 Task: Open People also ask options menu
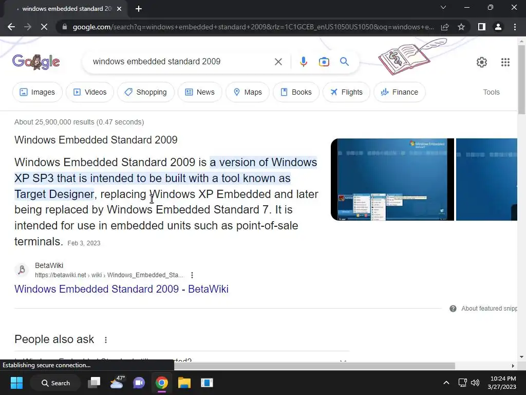pos(106,339)
